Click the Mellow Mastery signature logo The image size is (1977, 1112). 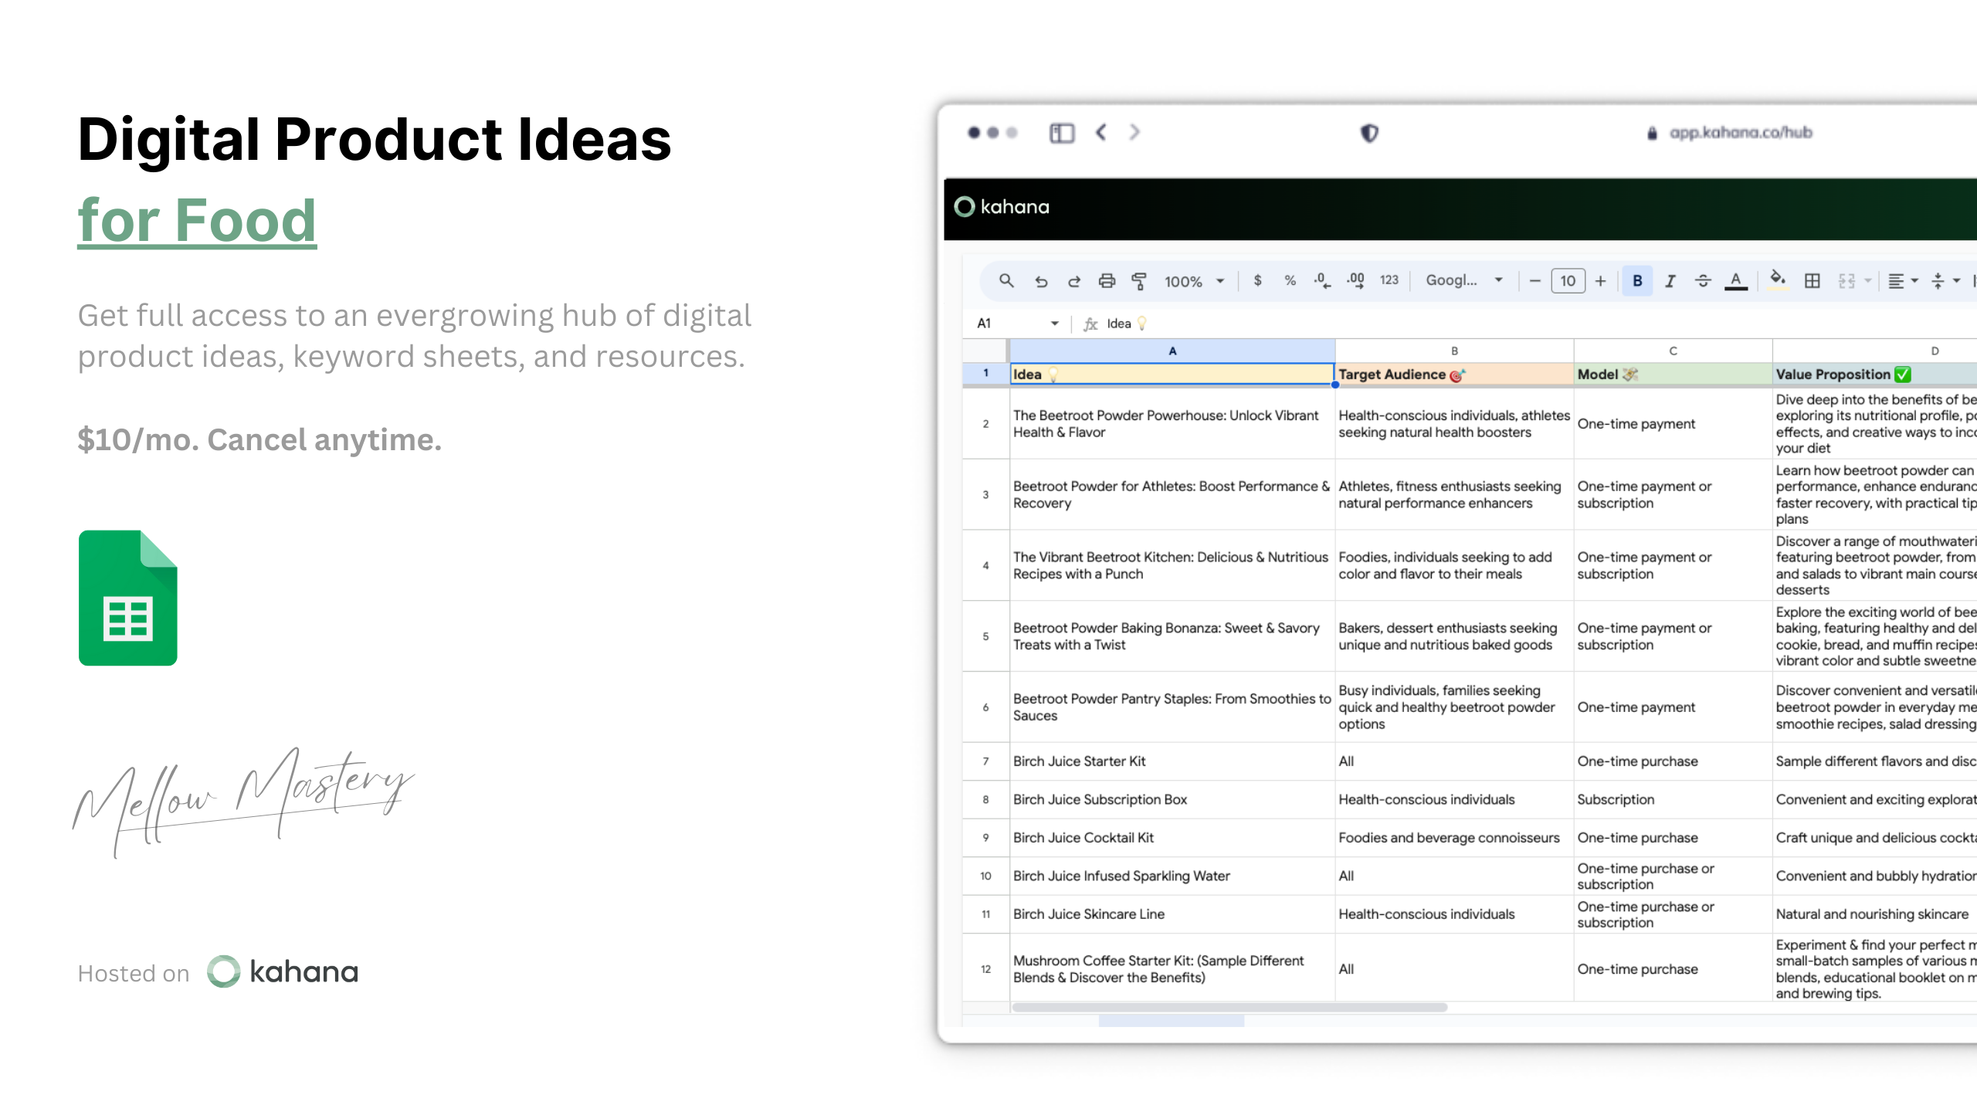[x=243, y=802]
